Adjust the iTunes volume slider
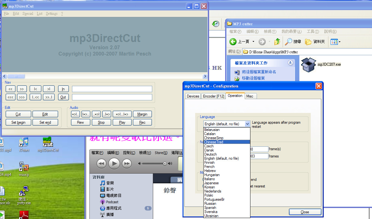The height and width of the screenshot is (219, 372). point(165,163)
